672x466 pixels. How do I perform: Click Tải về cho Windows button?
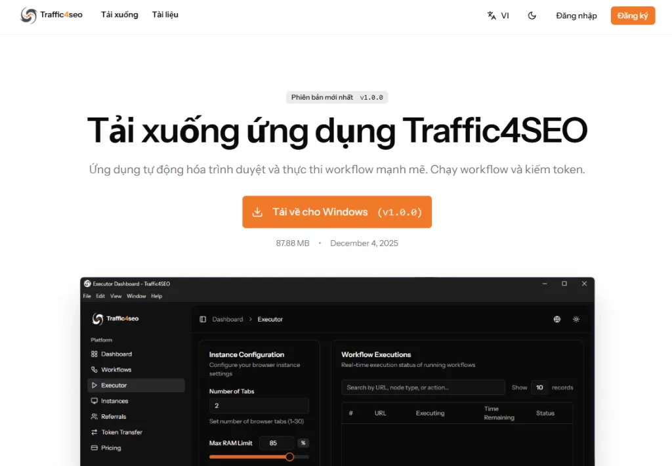point(337,212)
